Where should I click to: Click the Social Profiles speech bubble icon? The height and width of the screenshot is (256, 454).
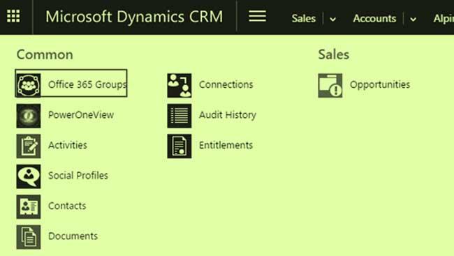29,176
